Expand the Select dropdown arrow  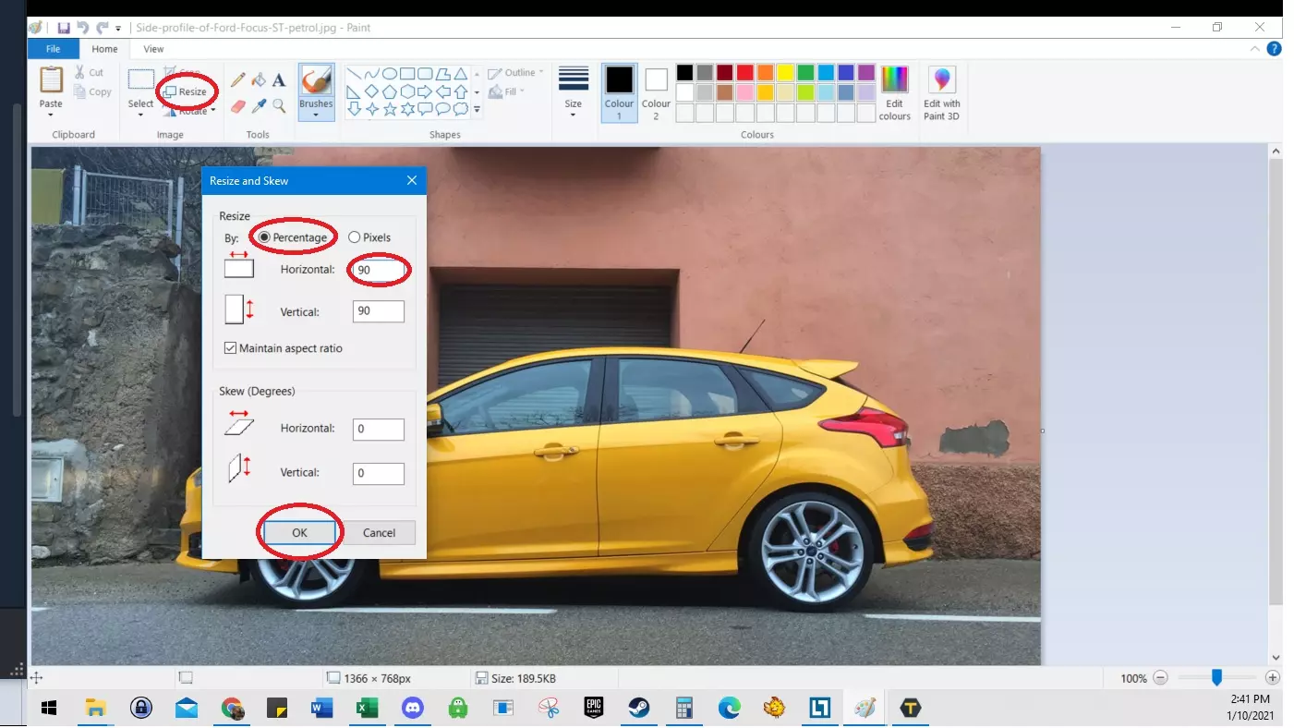click(x=140, y=115)
